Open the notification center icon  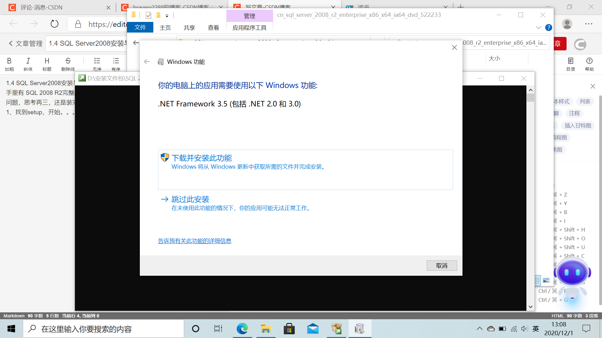coord(586,329)
